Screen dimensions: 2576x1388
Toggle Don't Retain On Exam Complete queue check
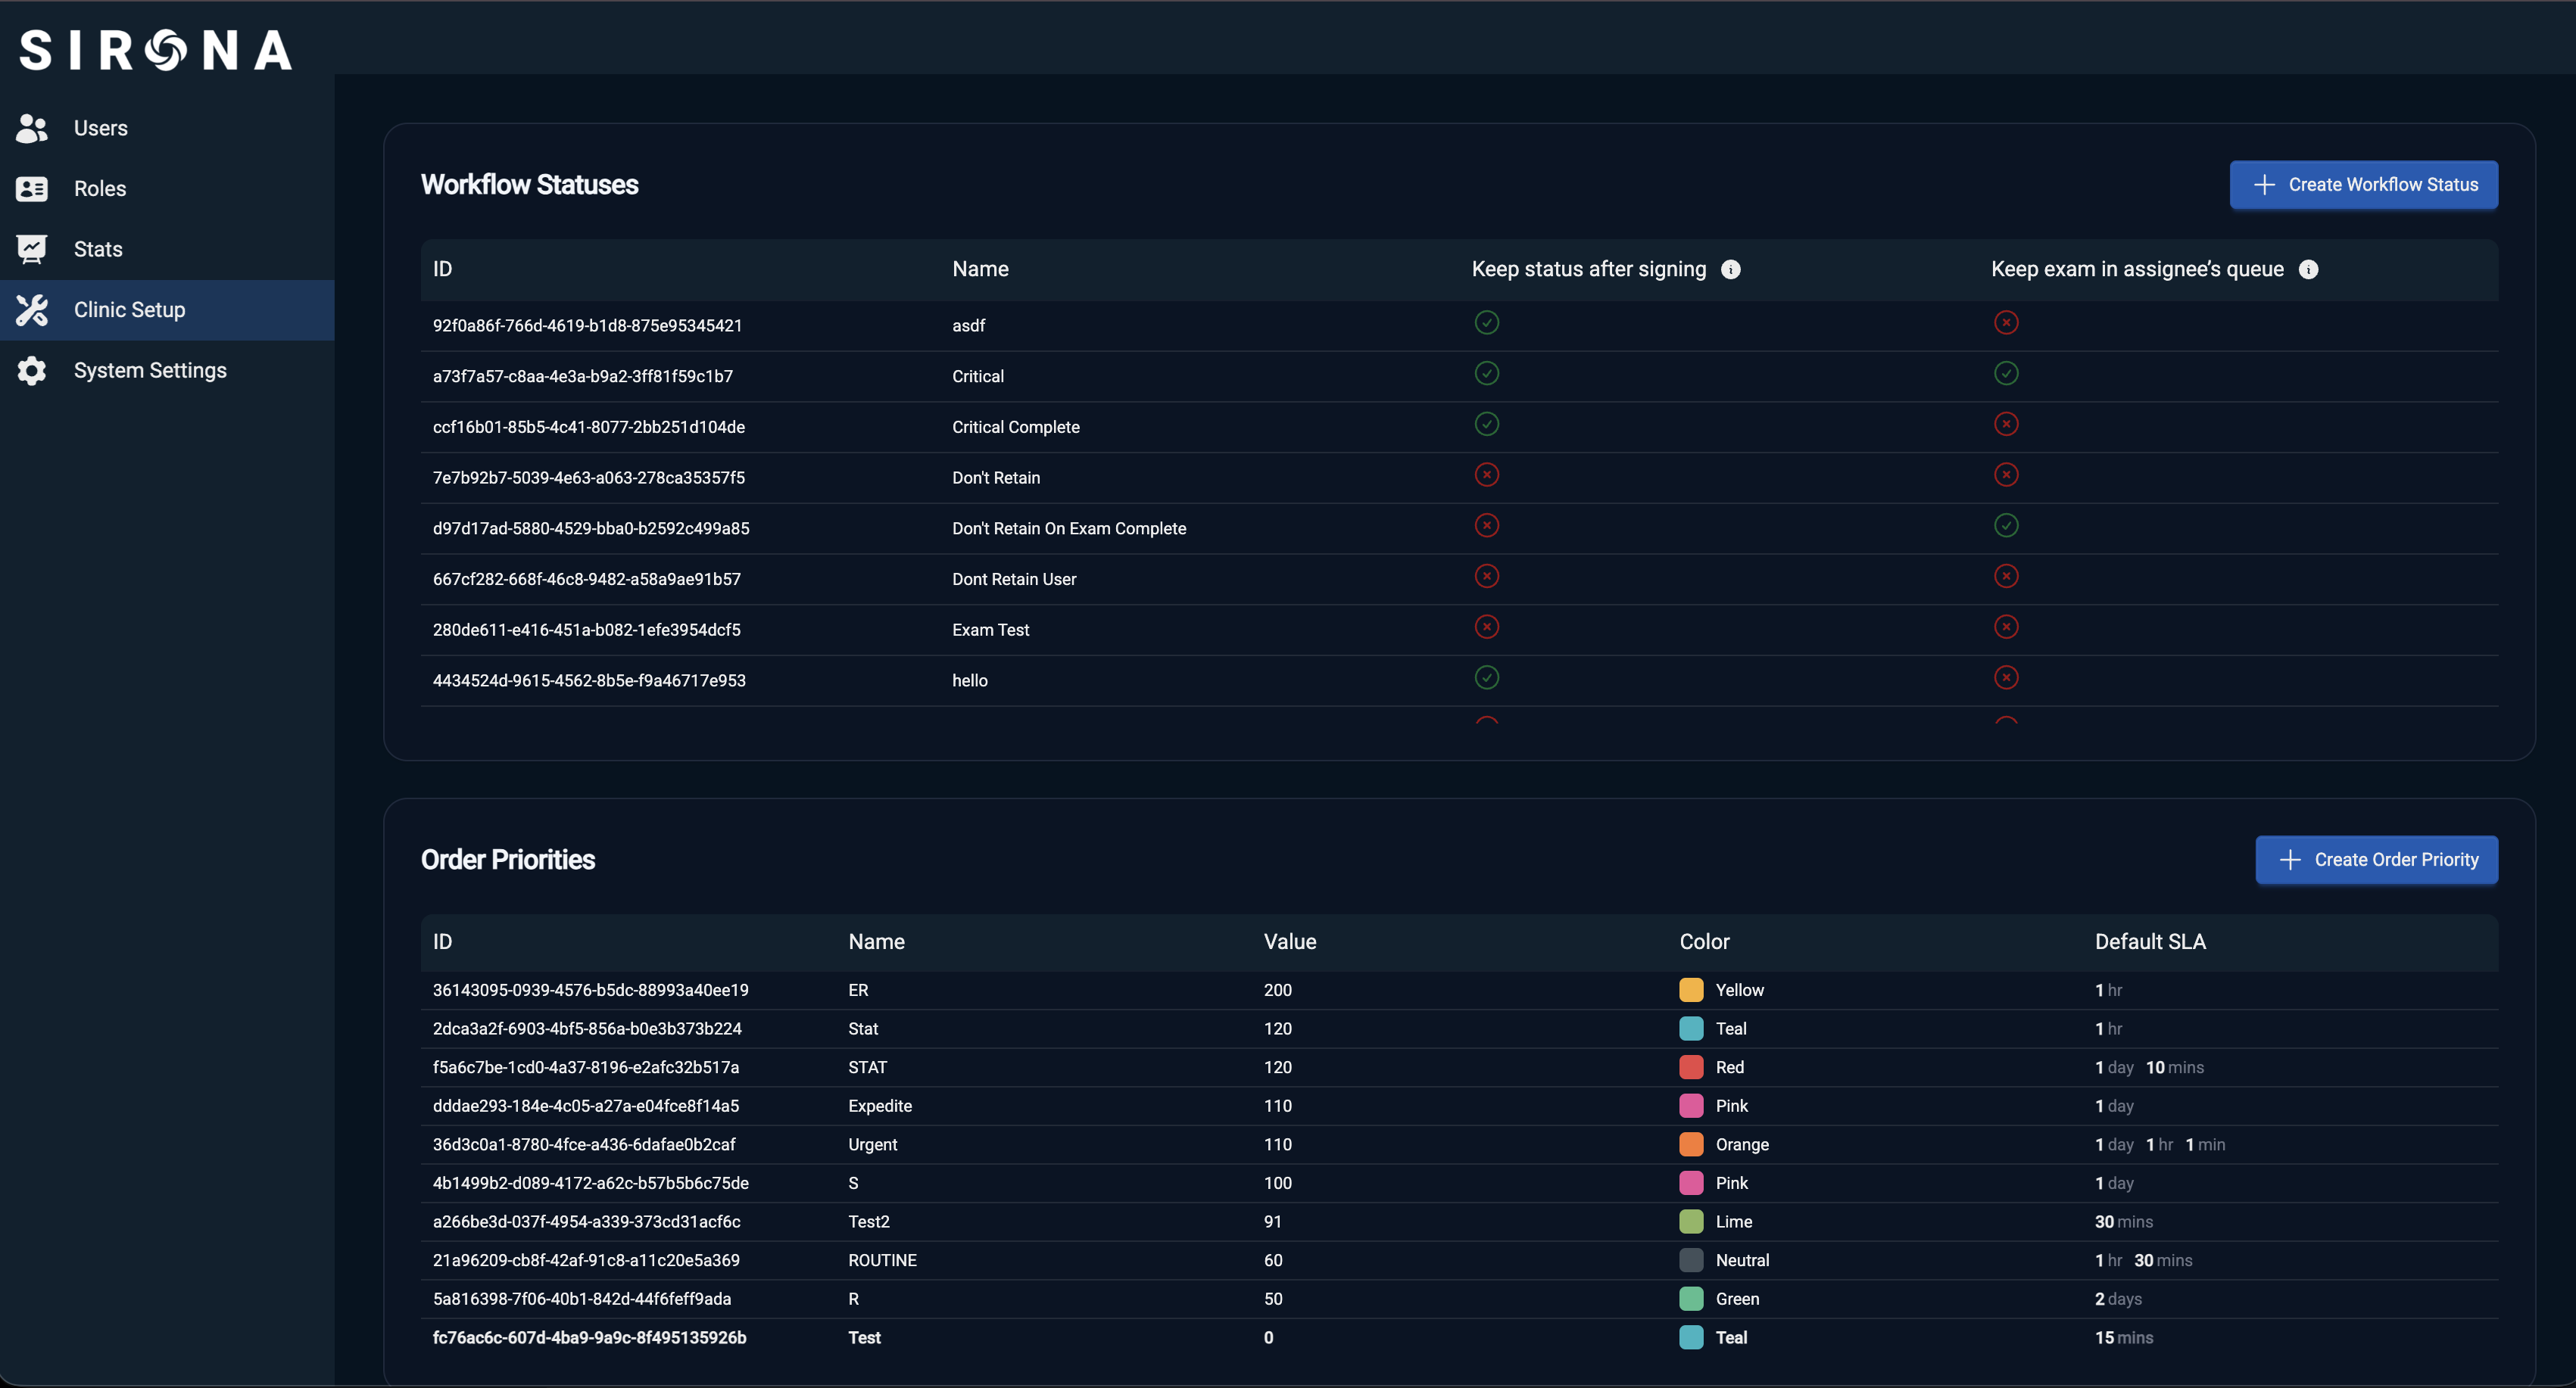pos(2006,526)
